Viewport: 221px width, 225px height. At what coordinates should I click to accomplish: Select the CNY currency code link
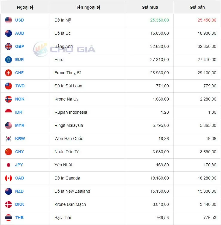(19, 152)
